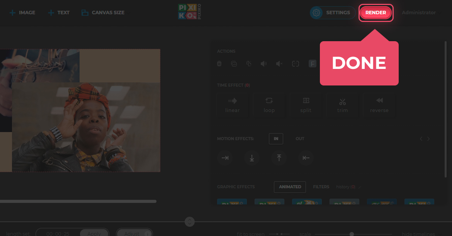Click the right chevron beside motion effects
Screen dimensions: 452x236
pos(428,139)
